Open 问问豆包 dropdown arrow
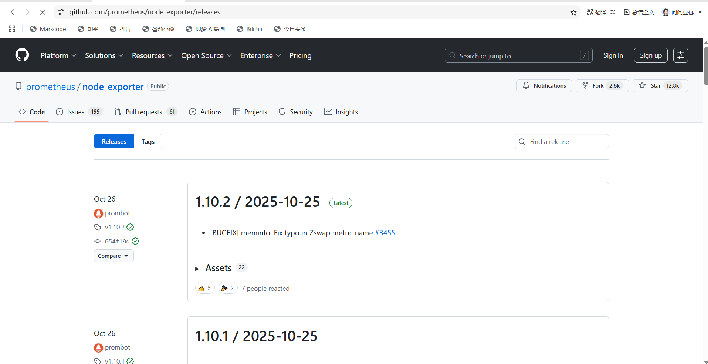This screenshot has height=364, width=708. point(700,12)
